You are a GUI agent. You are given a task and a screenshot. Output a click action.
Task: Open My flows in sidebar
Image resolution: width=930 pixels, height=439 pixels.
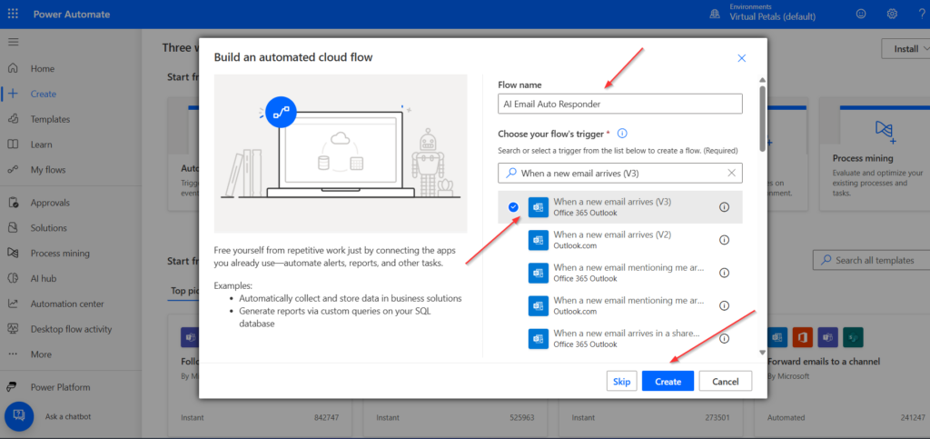(47, 170)
